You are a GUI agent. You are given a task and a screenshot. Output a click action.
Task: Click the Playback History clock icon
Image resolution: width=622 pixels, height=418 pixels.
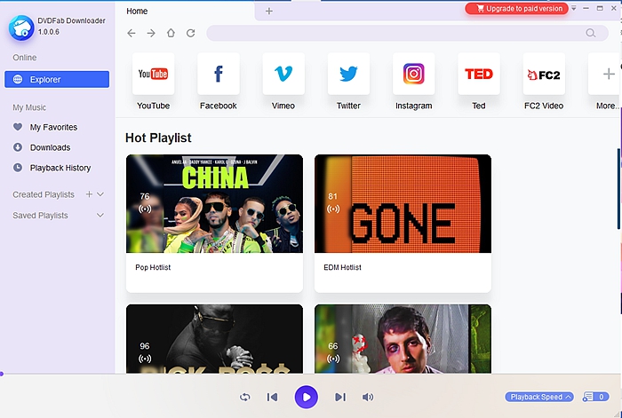18,168
